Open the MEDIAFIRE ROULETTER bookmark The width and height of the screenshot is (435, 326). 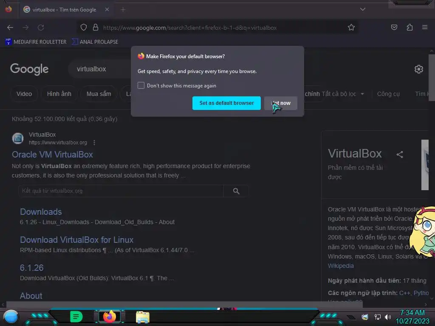36,42
